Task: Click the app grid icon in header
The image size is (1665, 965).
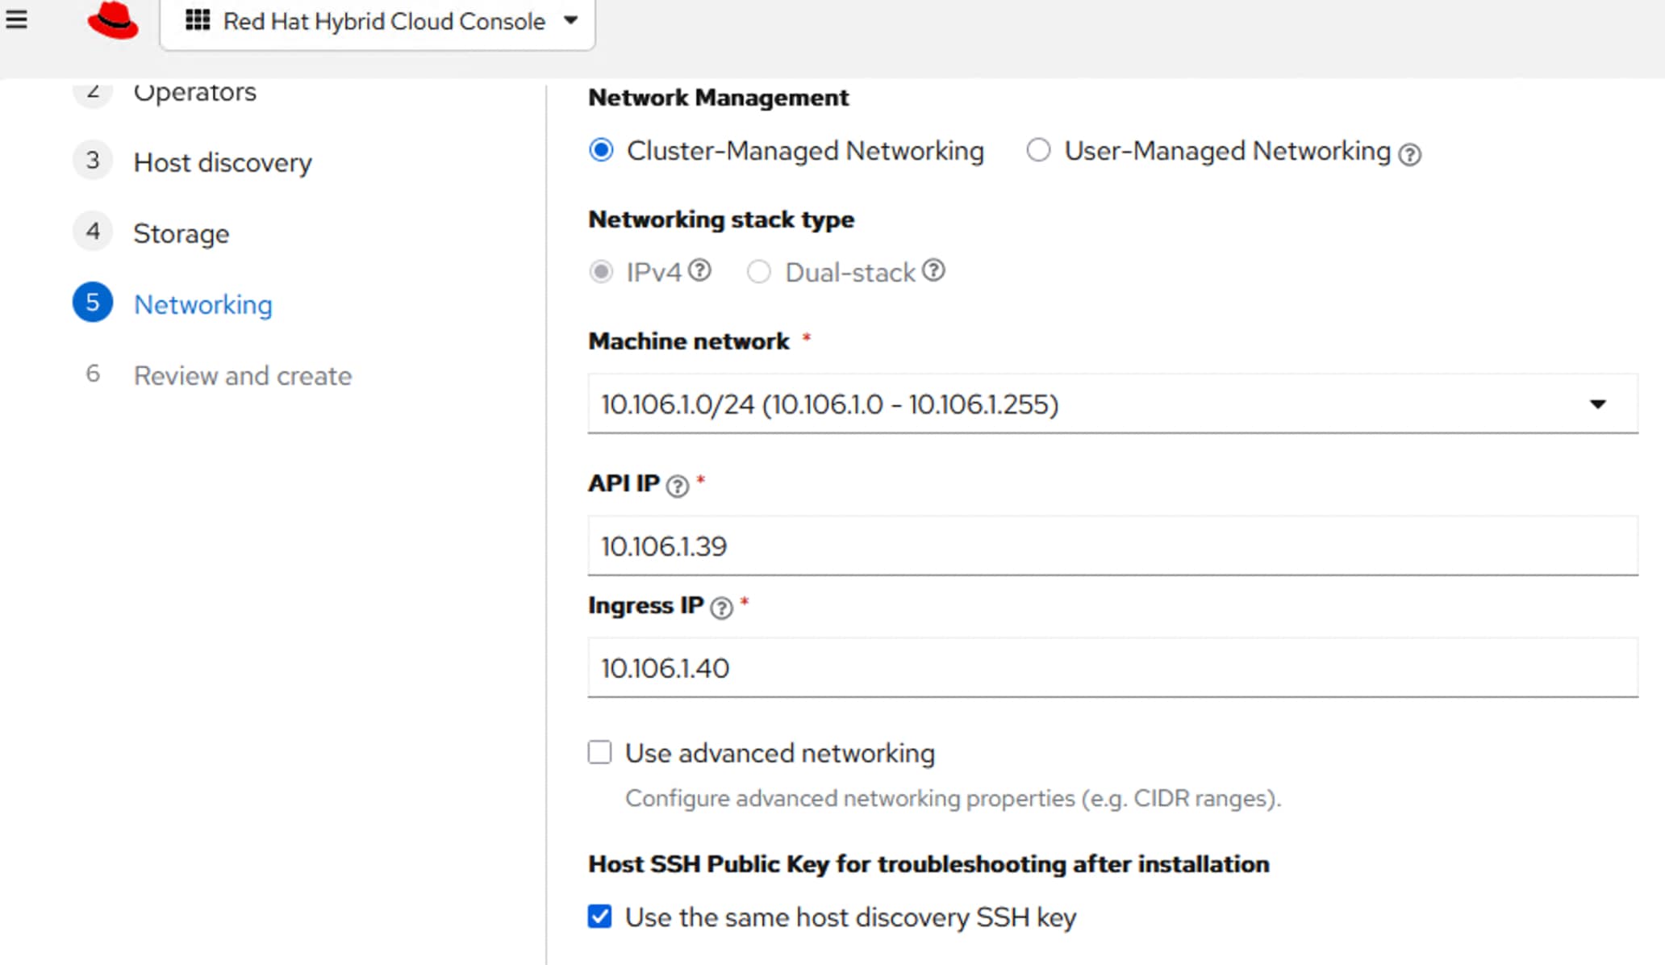Action: [198, 20]
